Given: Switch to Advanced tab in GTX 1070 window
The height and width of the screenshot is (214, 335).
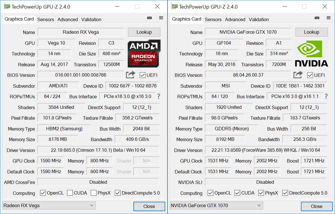Looking at the screenshot, I should [x=235, y=19].
